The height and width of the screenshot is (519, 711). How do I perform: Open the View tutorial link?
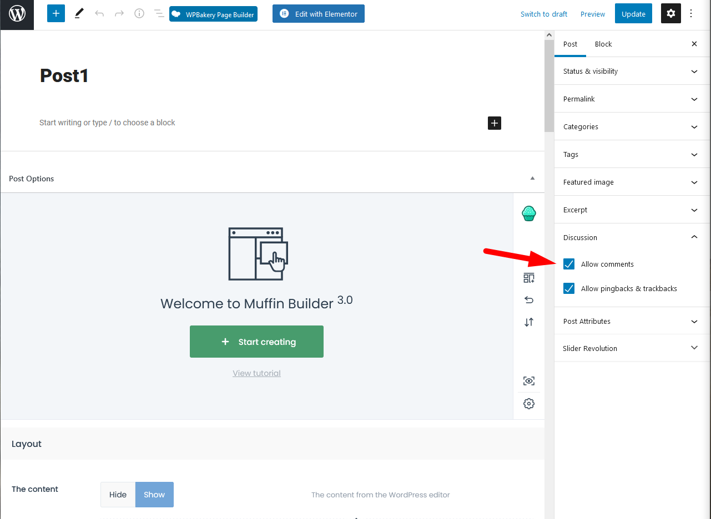coord(256,373)
